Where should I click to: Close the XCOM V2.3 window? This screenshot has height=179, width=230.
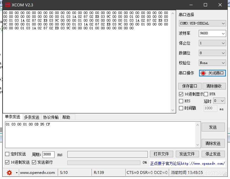[220, 5]
